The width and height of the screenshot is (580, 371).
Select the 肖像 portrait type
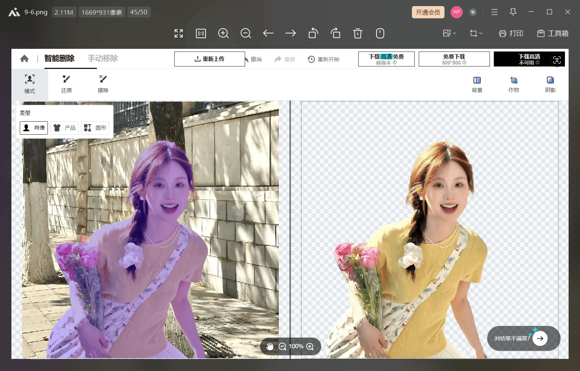33,127
